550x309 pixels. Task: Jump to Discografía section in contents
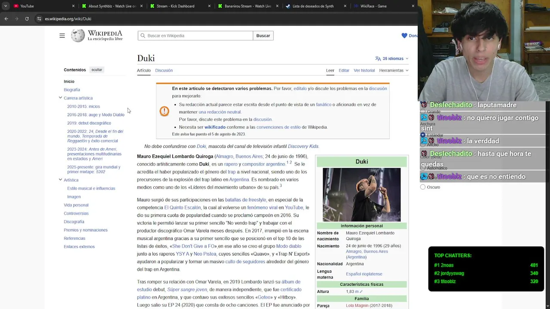(x=74, y=222)
